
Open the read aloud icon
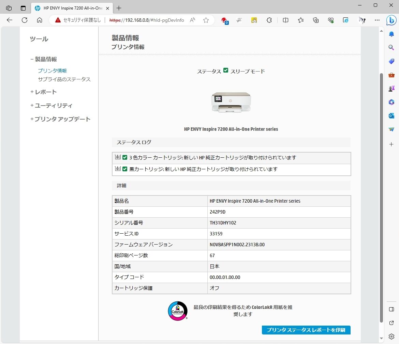click(x=193, y=20)
